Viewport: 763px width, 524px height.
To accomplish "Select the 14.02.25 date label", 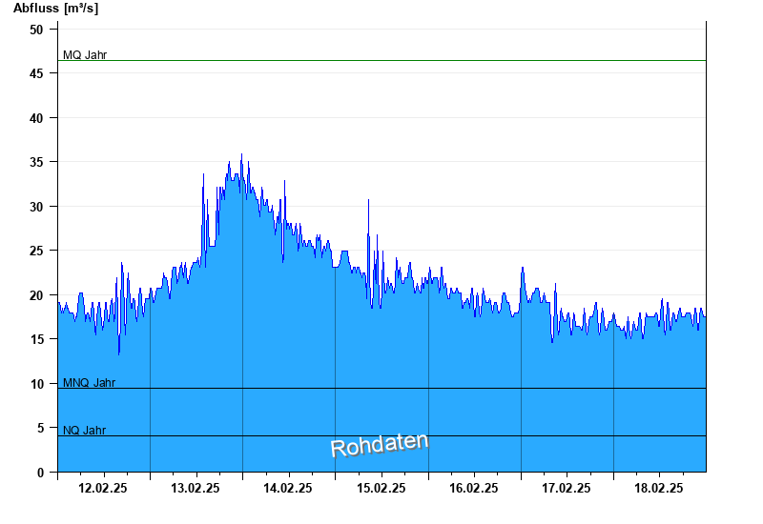I will [288, 488].
